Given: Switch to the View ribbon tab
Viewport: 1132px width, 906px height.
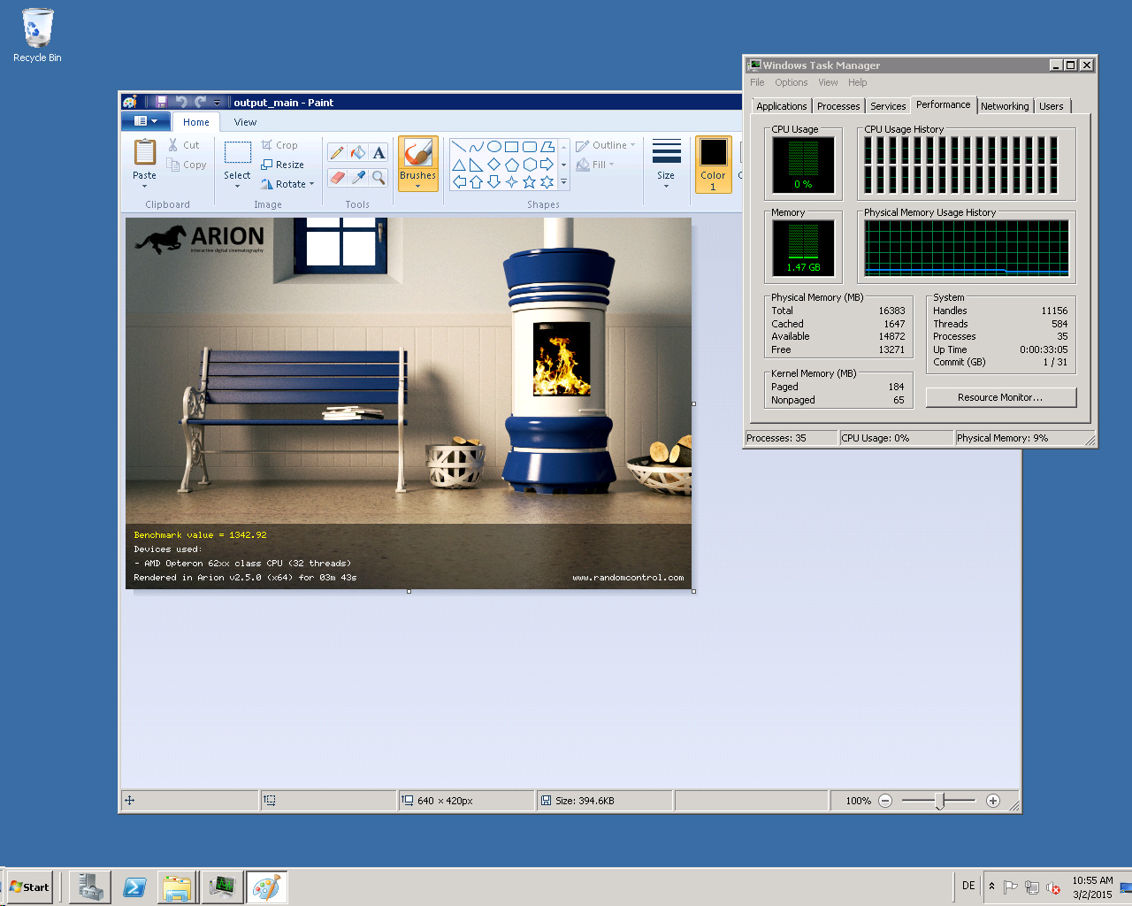Looking at the screenshot, I should tap(245, 122).
